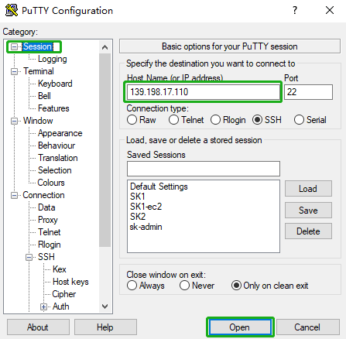Select sk-admin saved session
This screenshot has height=339, width=346.
(x=146, y=227)
